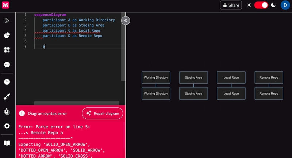Screen dimensions: 292x158
Task: Open the user avatar D menu
Action: coord(285,5)
